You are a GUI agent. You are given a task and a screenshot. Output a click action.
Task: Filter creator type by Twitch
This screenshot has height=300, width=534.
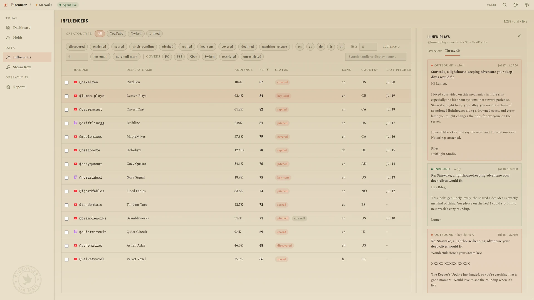click(136, 34)
